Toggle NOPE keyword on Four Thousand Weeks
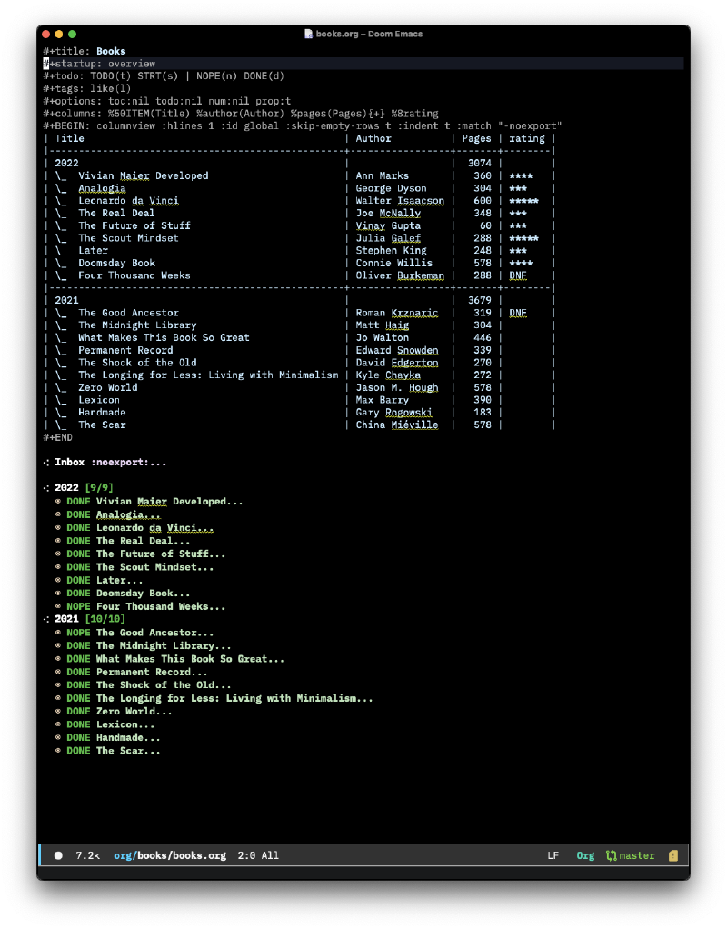Viewport: 727px width, 929px height. coord(78,606)
